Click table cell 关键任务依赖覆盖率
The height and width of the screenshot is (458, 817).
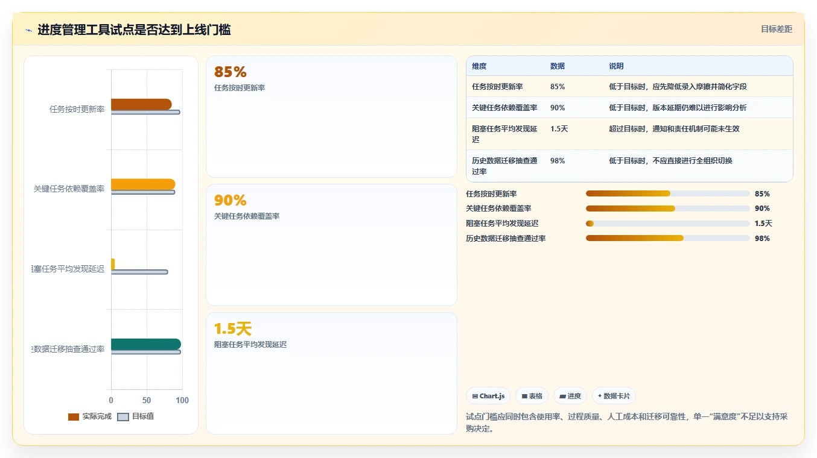[504, 108]
